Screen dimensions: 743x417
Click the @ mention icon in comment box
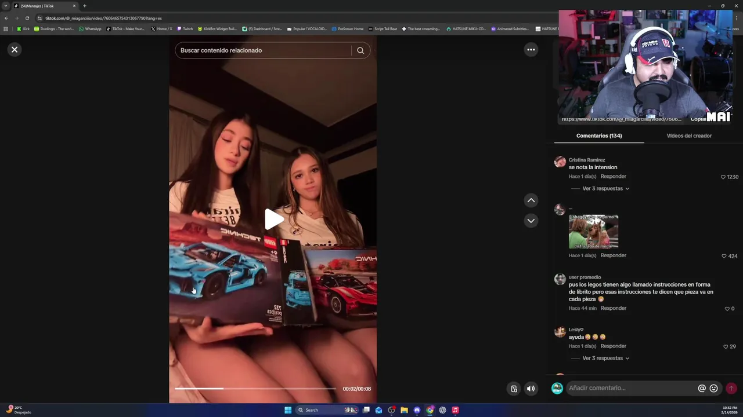[x=702, y=388]
